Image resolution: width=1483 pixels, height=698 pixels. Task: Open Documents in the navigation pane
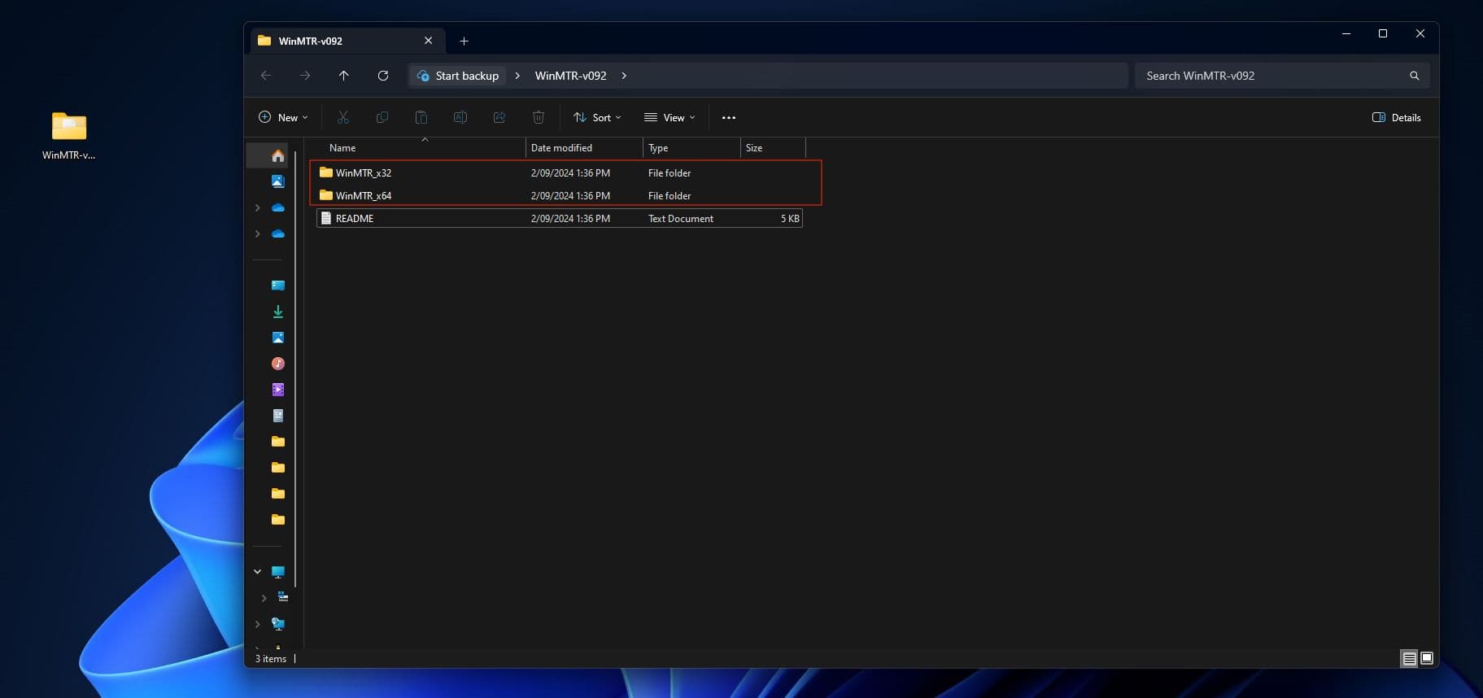click(278, 416)
